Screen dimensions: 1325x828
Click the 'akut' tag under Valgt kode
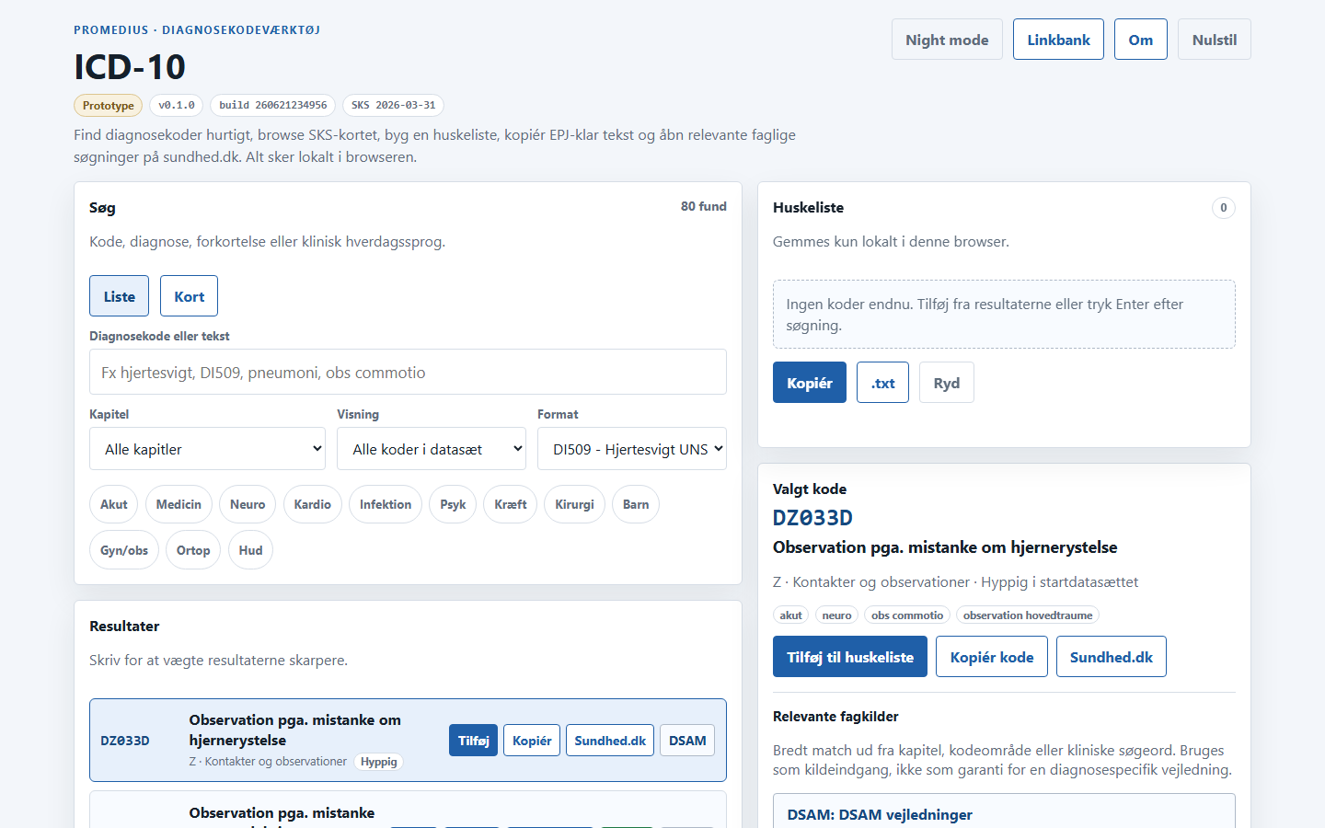tap(791, 615)
